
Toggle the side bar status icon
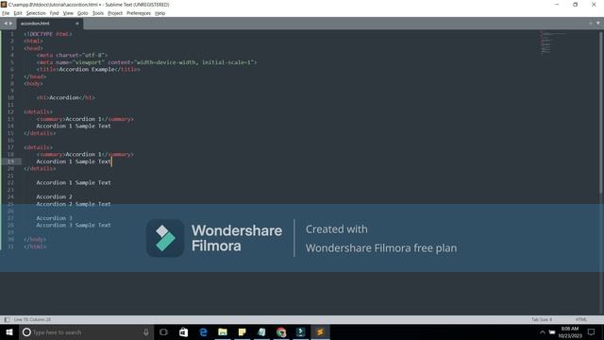pyautogui.click(x=7, y=319)
